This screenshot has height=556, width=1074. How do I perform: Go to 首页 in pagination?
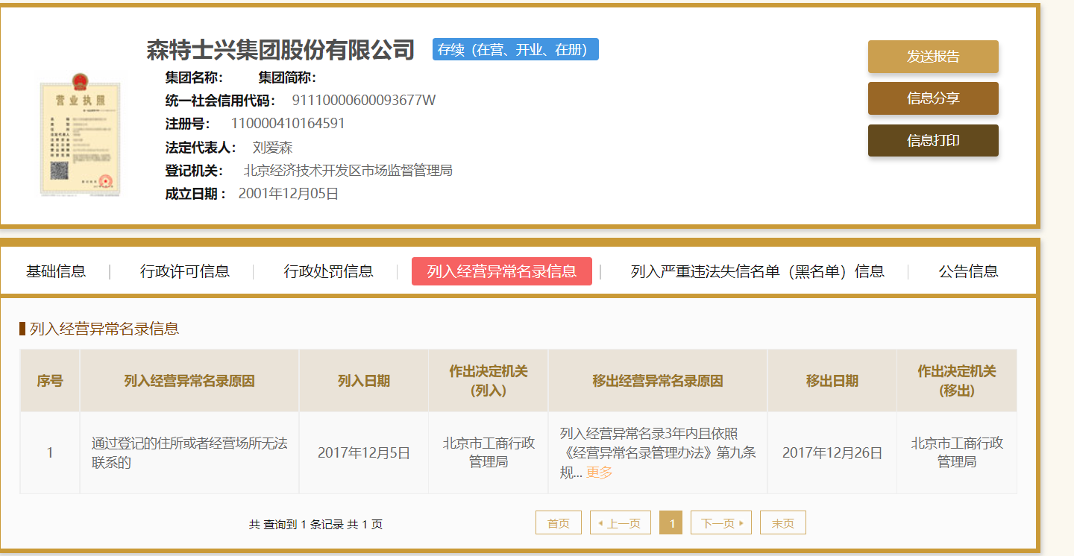[559, 523]
